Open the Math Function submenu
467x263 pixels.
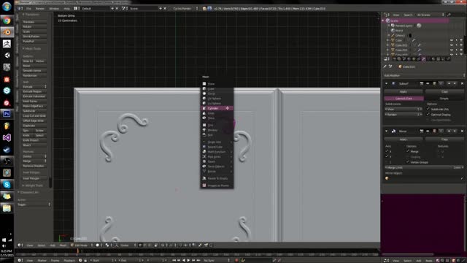tap(217, 152)
